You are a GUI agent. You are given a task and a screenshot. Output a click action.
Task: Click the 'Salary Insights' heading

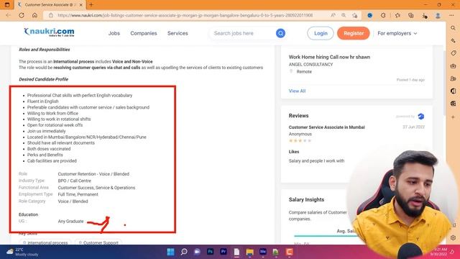306,200
